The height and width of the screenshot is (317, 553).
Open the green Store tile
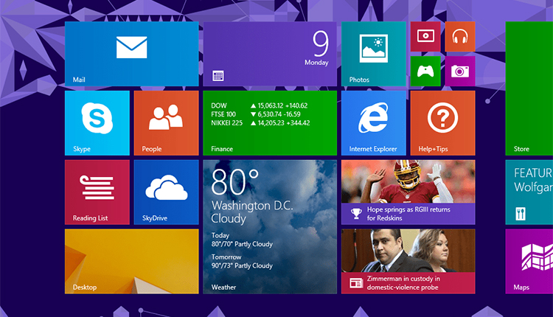click(529, 88)
